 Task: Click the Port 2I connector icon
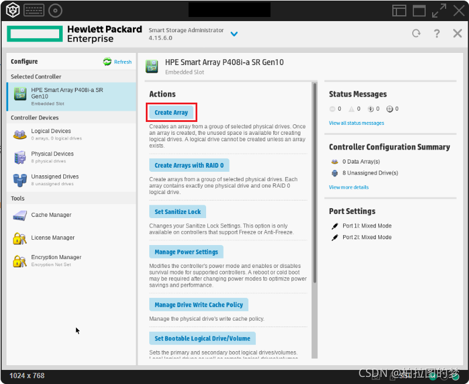[335, 237]
